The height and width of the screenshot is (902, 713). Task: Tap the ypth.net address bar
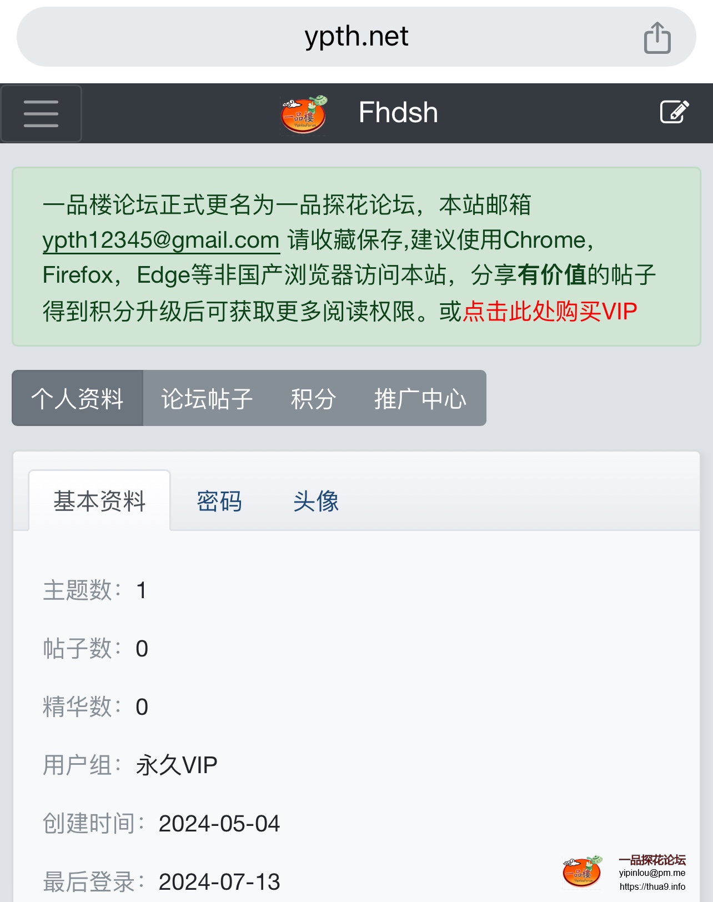pos(356,37)
